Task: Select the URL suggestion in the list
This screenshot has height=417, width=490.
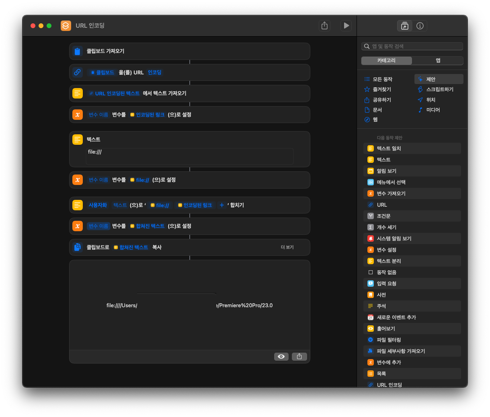Action: (412, 205)
